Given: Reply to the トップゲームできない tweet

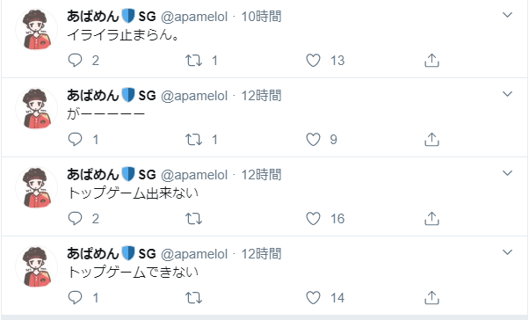Looking at the screenshot, I should point(75,298).
